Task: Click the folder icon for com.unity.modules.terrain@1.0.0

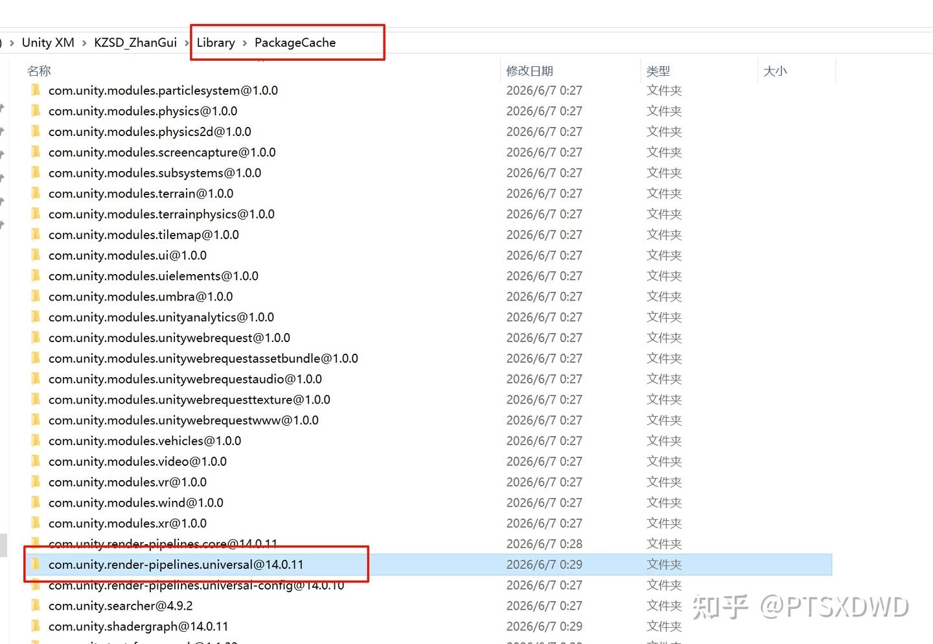Action: pos(36,193)
